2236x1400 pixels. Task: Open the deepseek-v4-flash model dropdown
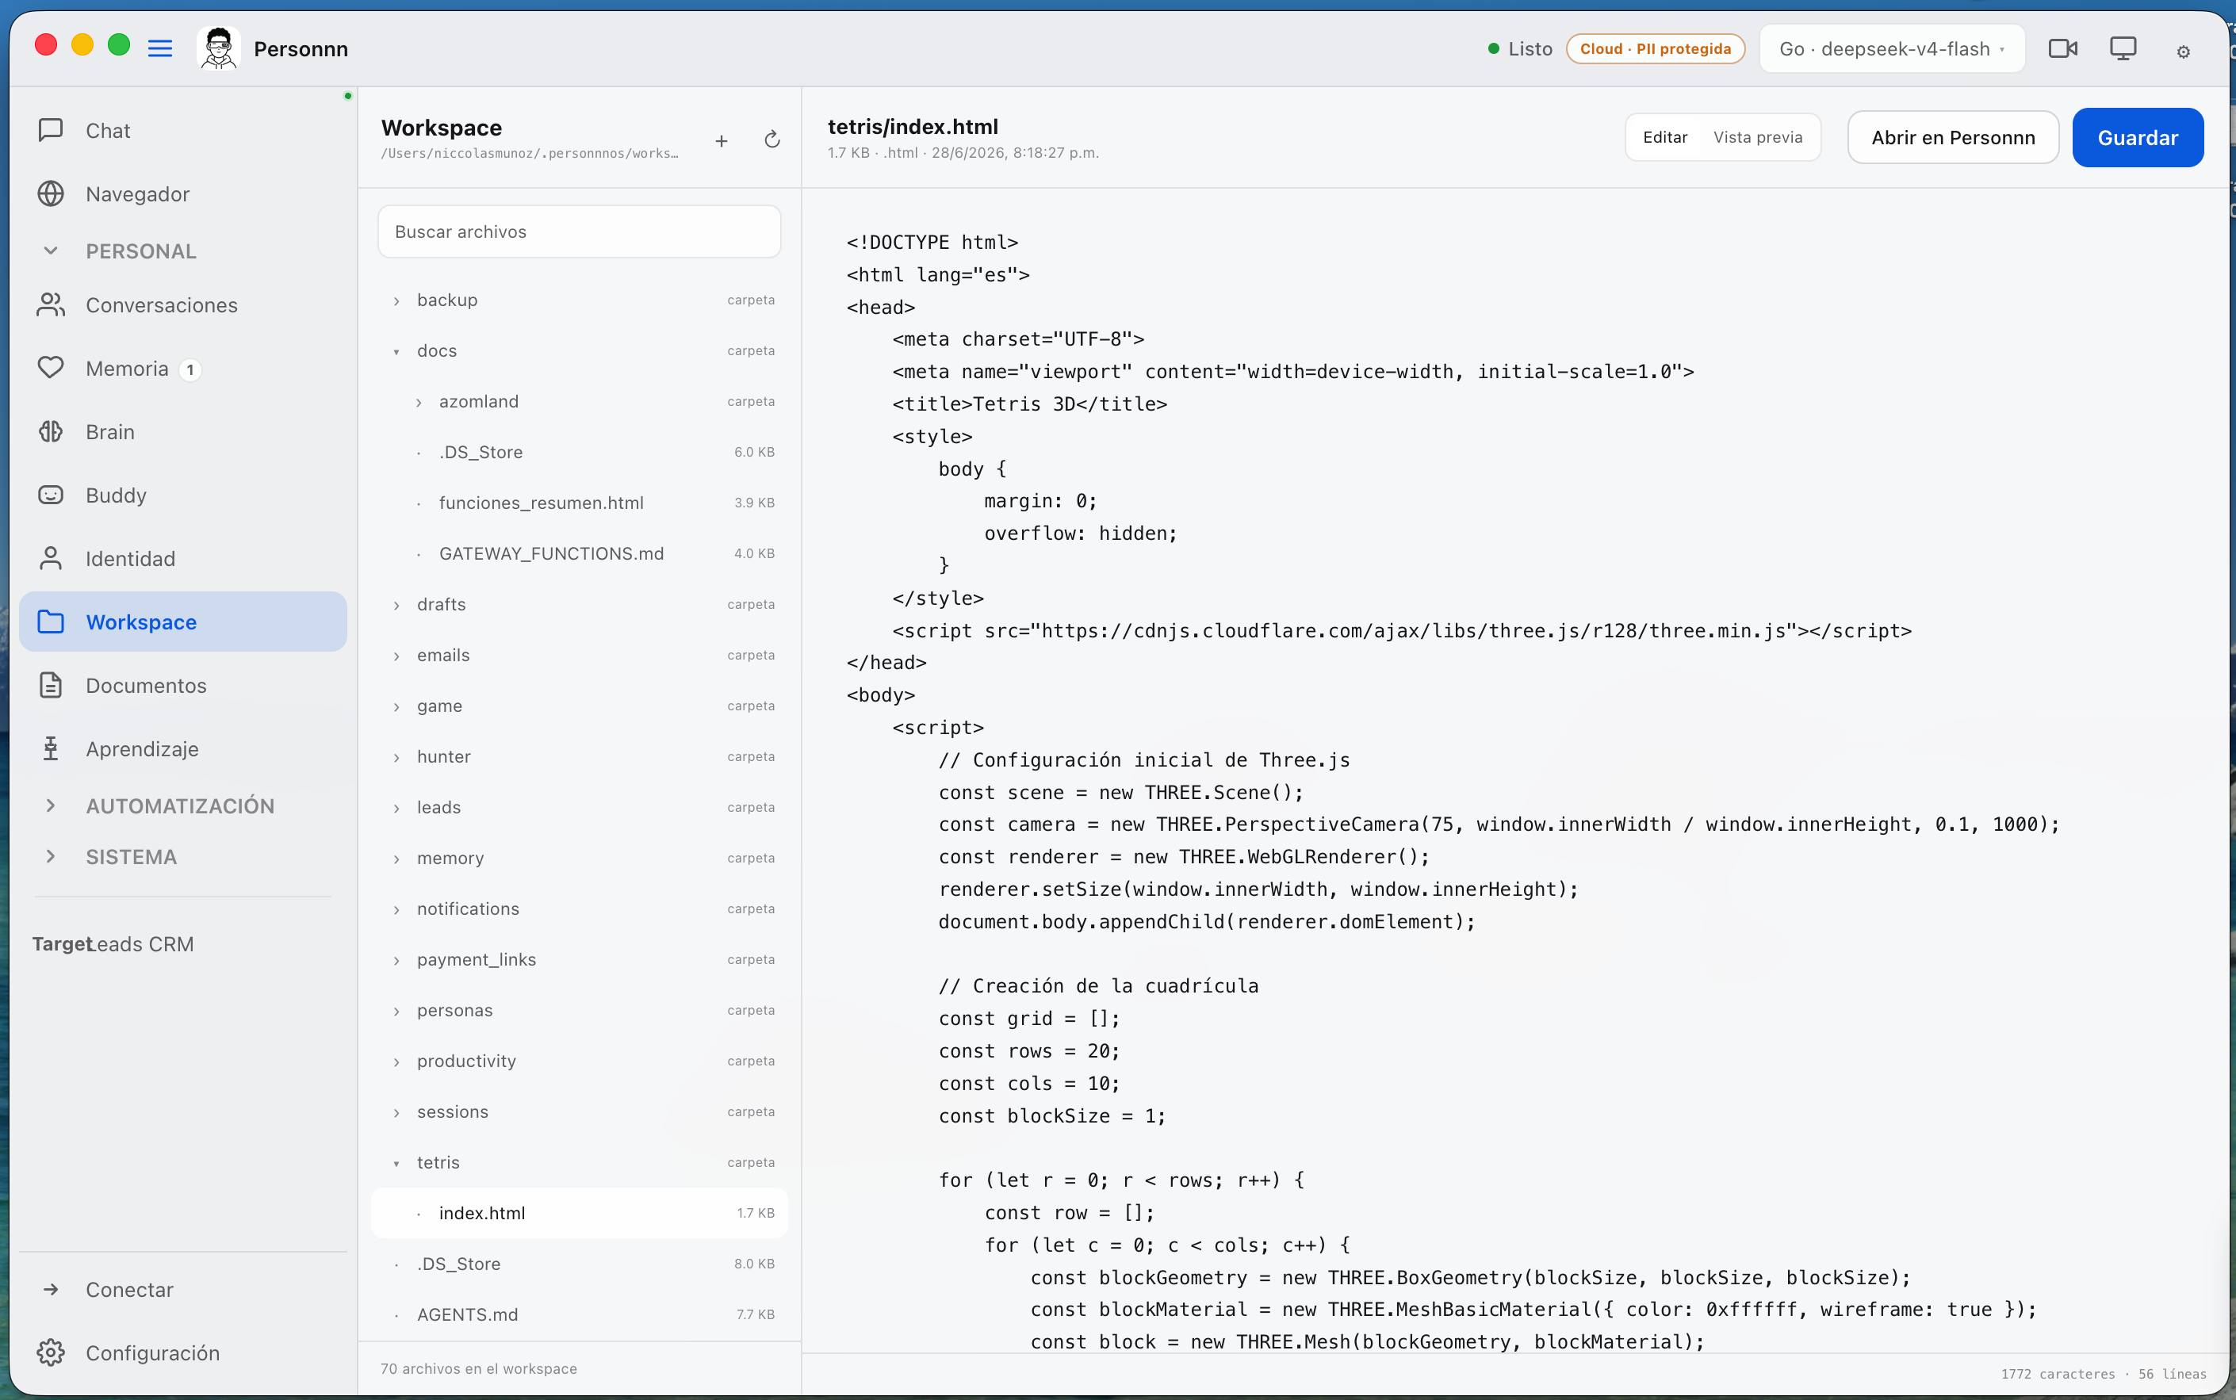coord(1892,49)
